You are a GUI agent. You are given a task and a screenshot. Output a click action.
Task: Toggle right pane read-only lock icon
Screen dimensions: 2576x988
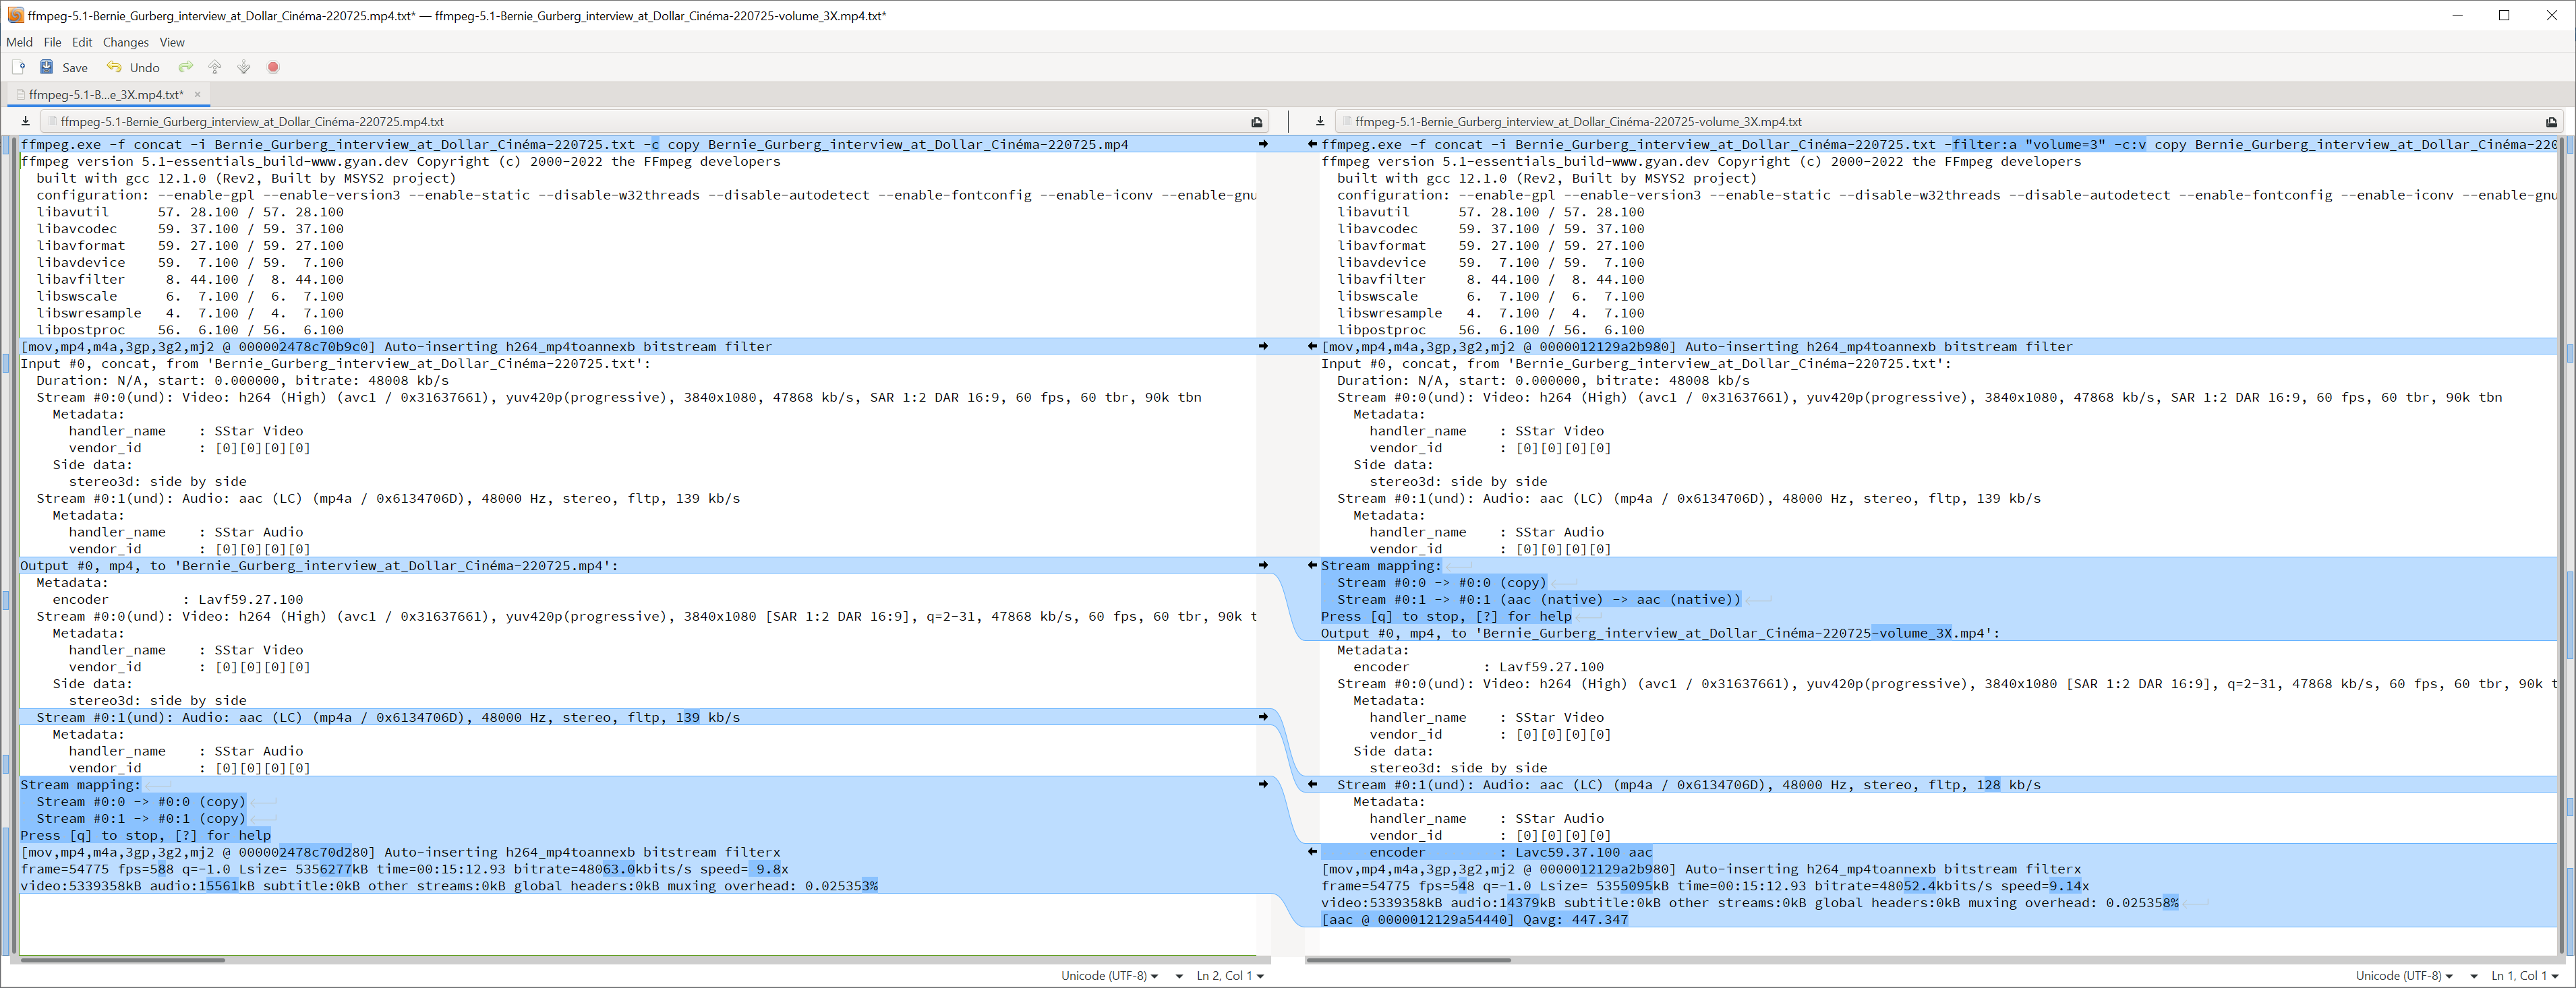pyautogui.click(x=2551, y=121)
